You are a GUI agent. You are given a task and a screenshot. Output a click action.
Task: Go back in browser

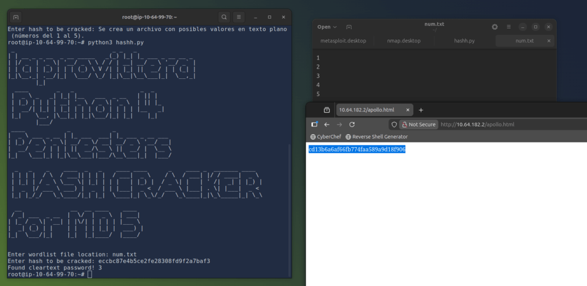[327, 125]
